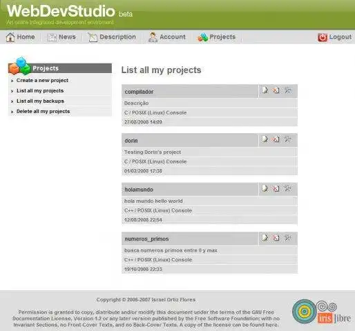
Task: Click 'busca numeros primos entre 0 y max' text
Action: click(x=171, y=250)
